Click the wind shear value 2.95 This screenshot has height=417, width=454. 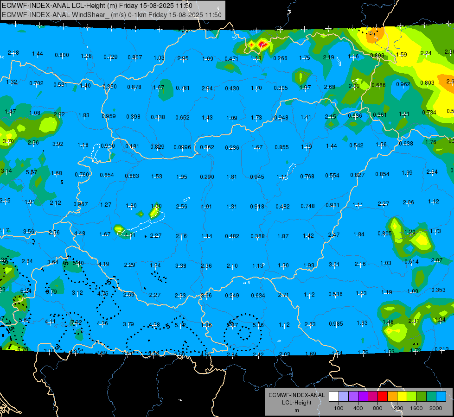tap(183, 58)
